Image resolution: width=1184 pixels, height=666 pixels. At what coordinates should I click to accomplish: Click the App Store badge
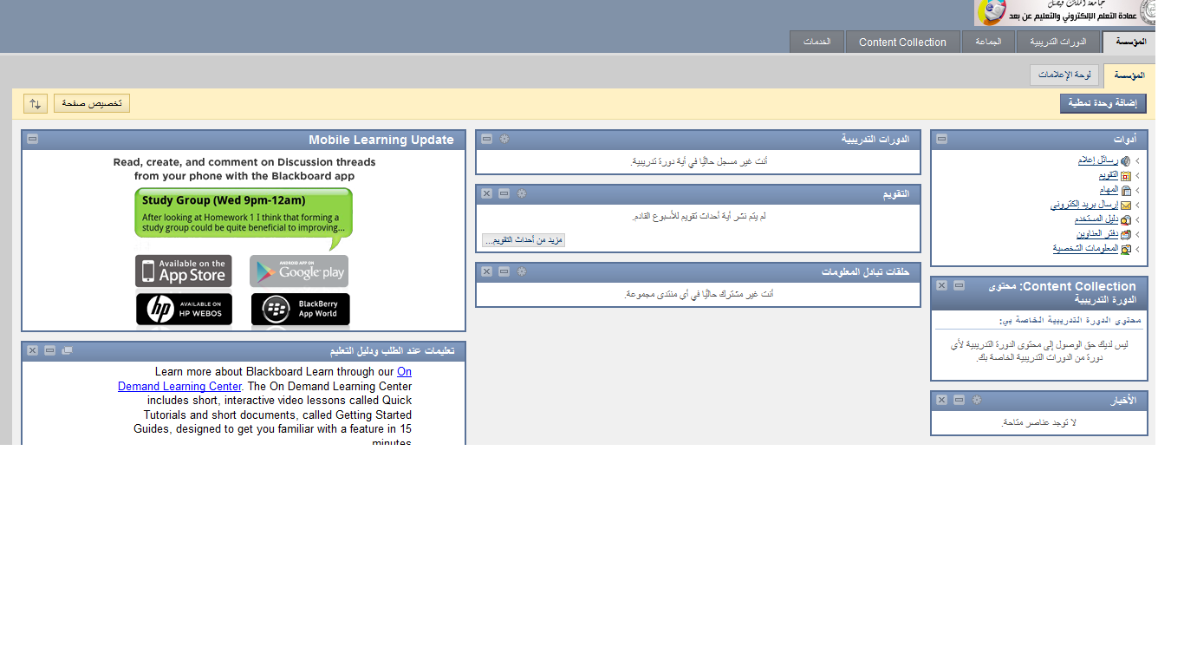(184, 271)
